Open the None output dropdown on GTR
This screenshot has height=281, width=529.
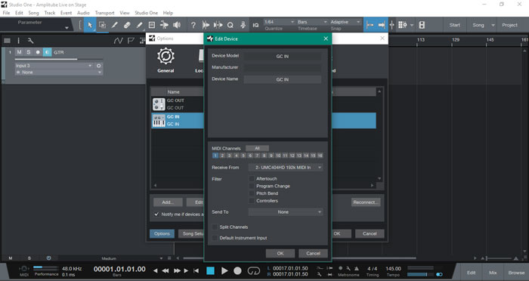pos(59,73)
